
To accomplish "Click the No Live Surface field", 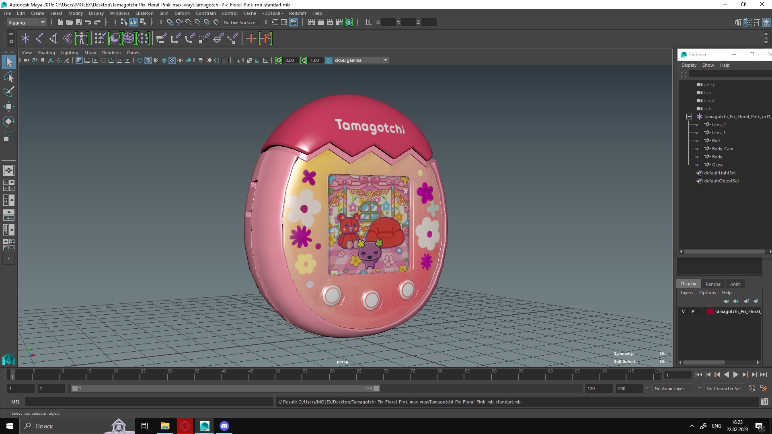I will point(242,23).
